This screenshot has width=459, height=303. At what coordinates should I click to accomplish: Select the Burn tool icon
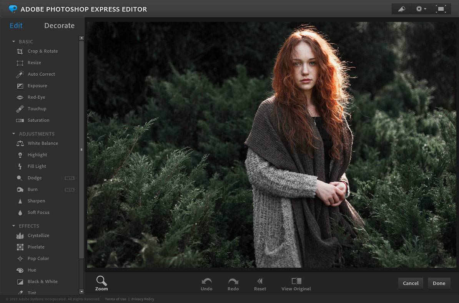[20, 190]
